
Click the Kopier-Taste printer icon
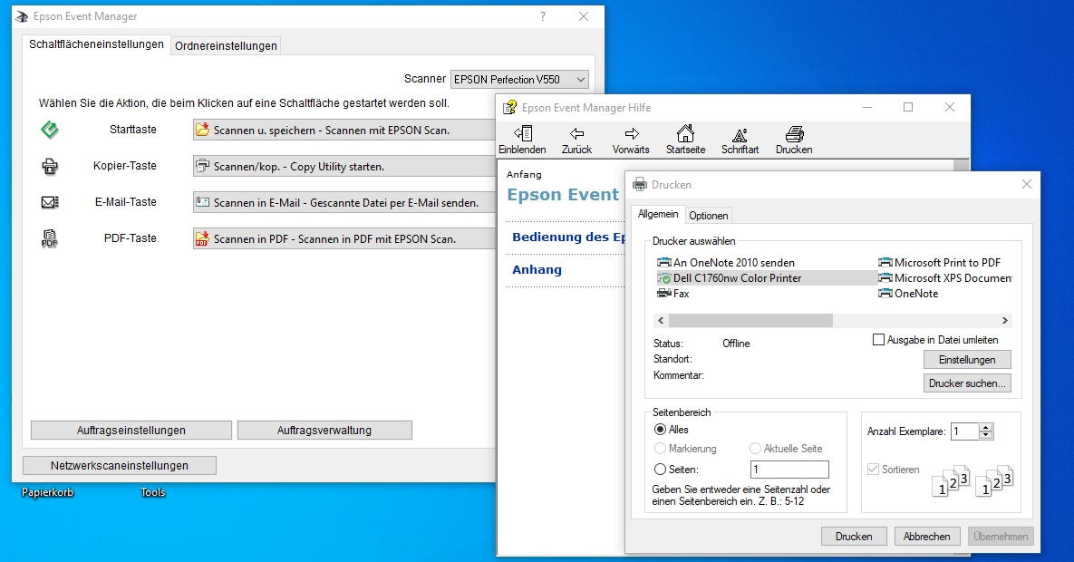point(49,166)
